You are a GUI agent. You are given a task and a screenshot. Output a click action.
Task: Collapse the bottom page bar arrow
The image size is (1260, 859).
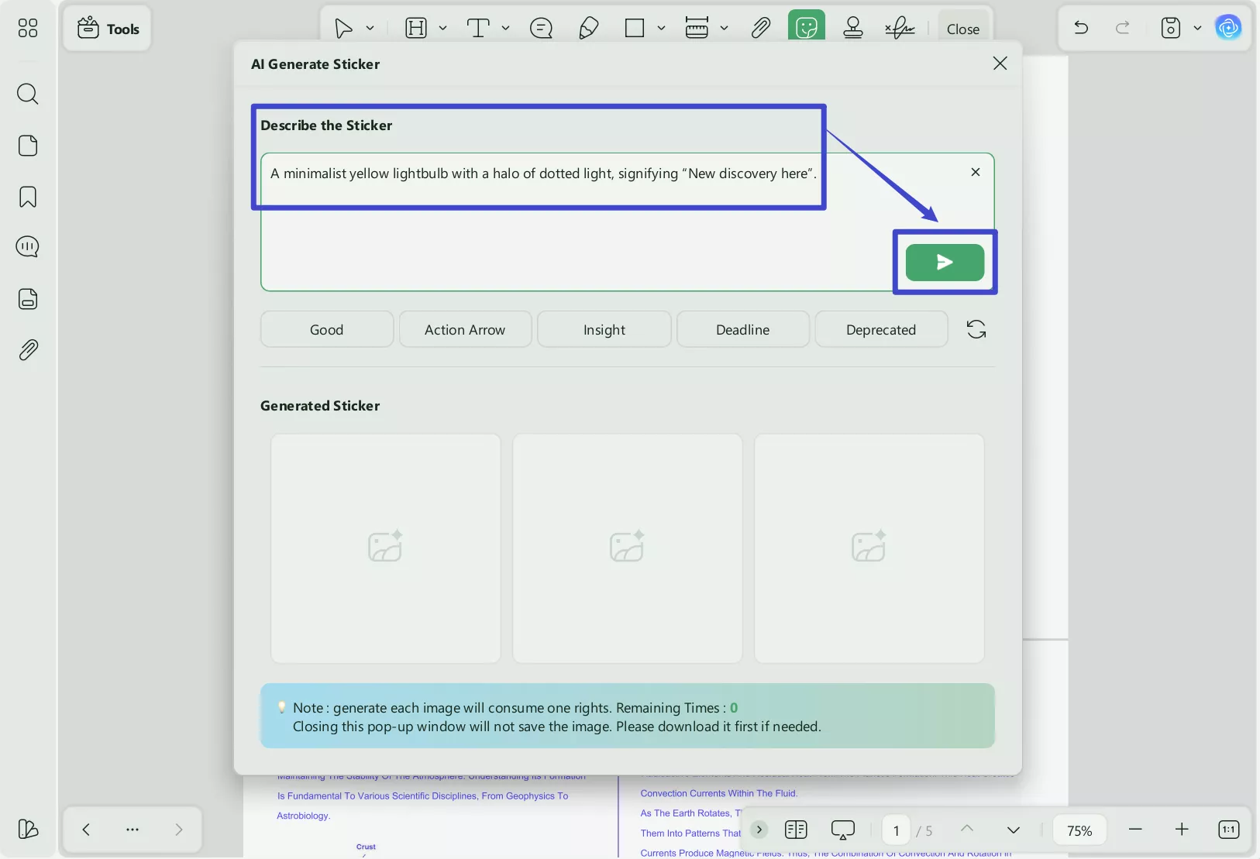(x=759, y=830)
